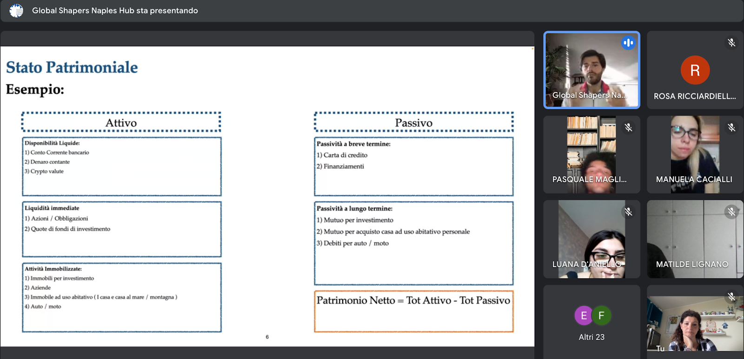Click muted mic icon on Rosa Ricciardiello tile
744x359 pixels.
coord(731,43)
